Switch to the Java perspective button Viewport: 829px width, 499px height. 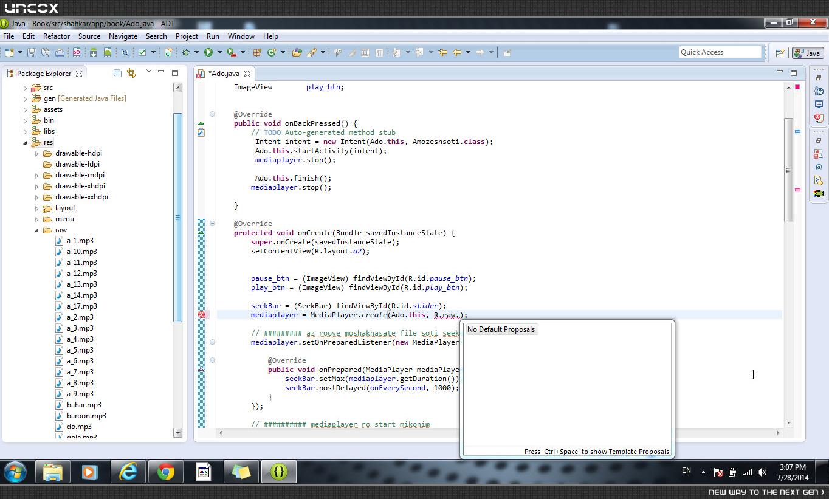808,53
